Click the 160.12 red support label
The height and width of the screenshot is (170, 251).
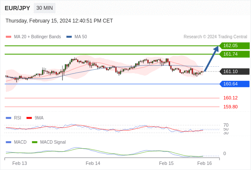230,98
